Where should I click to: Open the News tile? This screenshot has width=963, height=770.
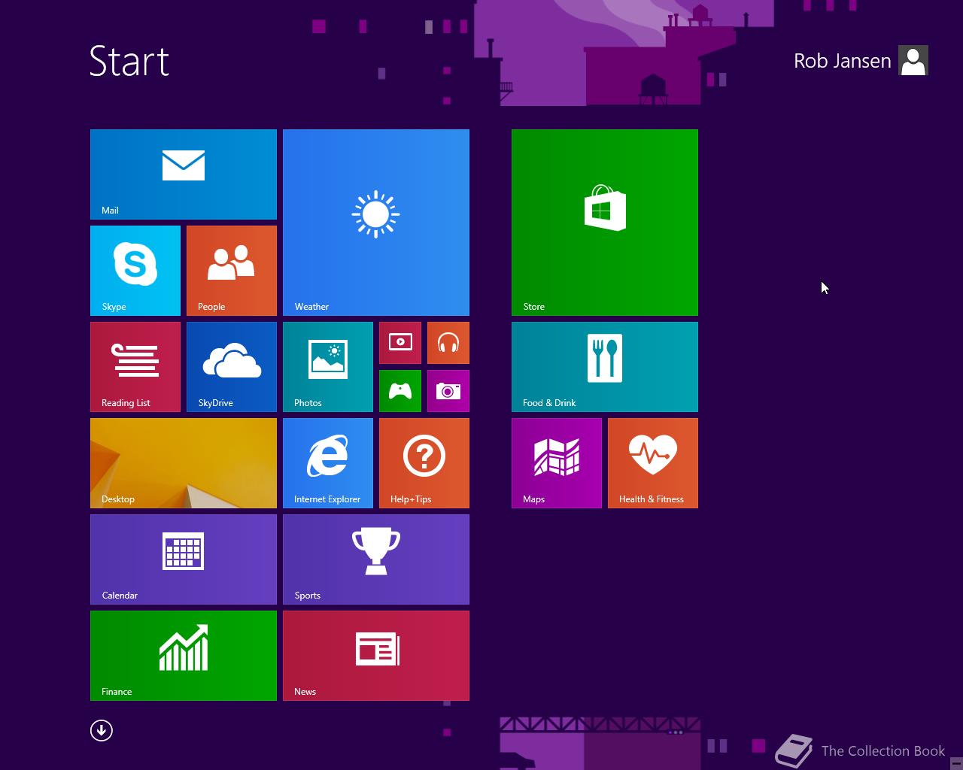(376, 656)
